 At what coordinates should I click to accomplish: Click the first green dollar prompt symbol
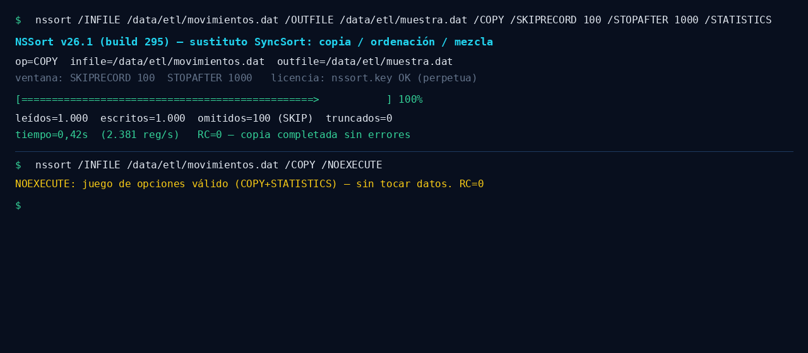coord(18,20)
